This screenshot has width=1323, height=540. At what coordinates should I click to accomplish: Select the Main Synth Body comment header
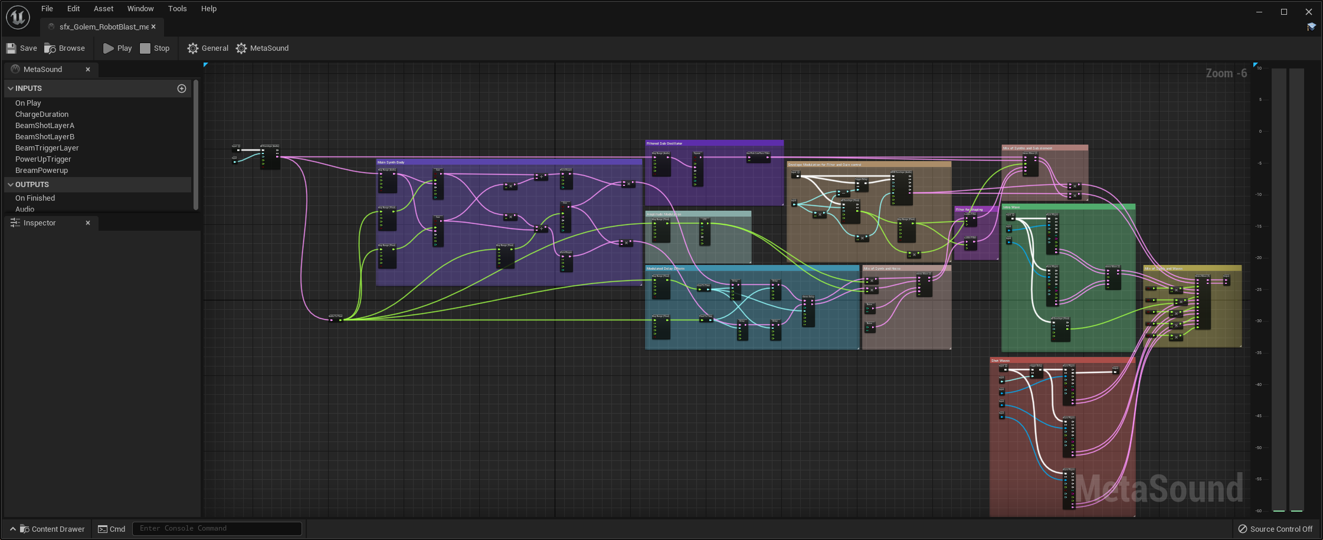pos(509,162)
